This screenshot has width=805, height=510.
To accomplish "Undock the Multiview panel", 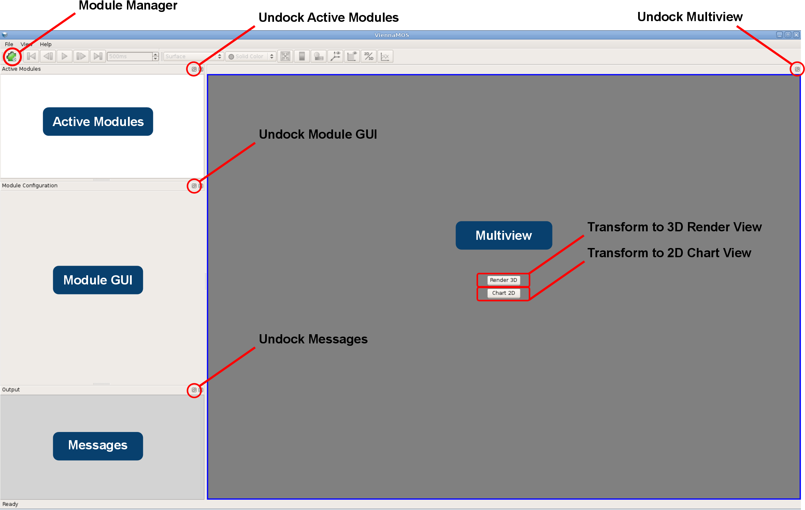I will point(797,69).
